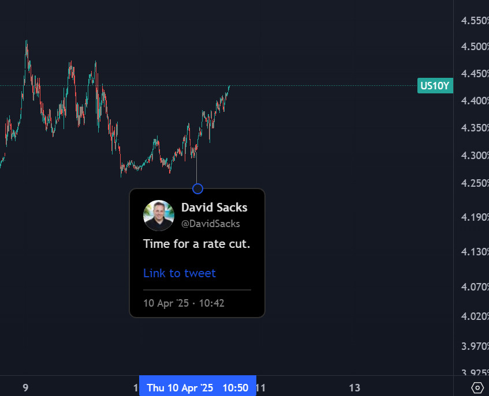Click the 4.190% price axis label
Image resolution: width=489 pixels, height=396 pixels.
point(475,217)
